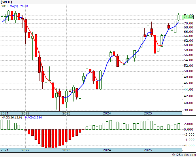Click the 50.00 price axis label
Viewport: 196px width, 157px height.
[189, 71]
